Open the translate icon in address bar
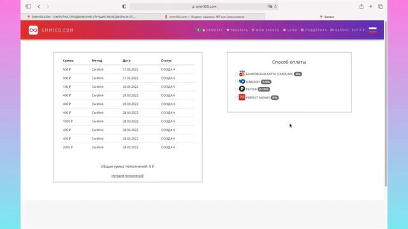Screen dimensions: 408x229 270,6
